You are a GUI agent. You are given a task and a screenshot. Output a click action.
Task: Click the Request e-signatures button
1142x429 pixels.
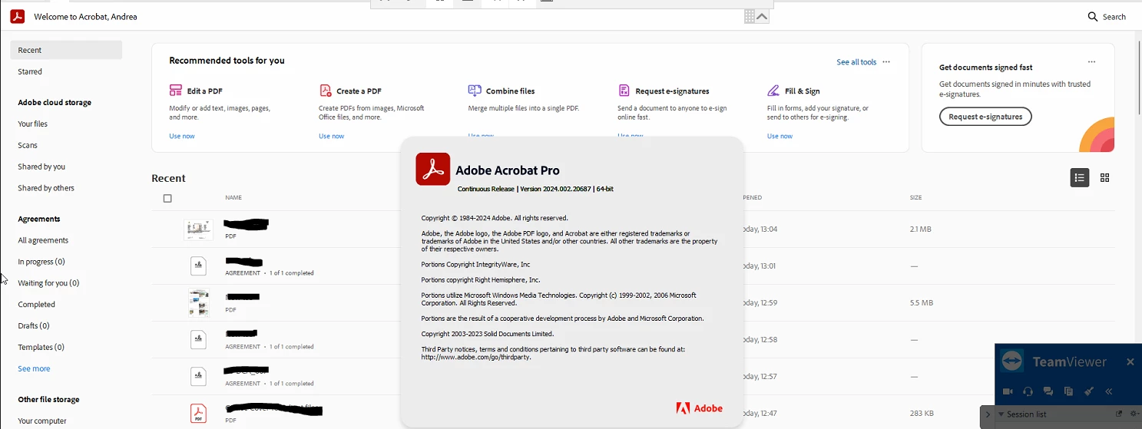coord(985,117)
